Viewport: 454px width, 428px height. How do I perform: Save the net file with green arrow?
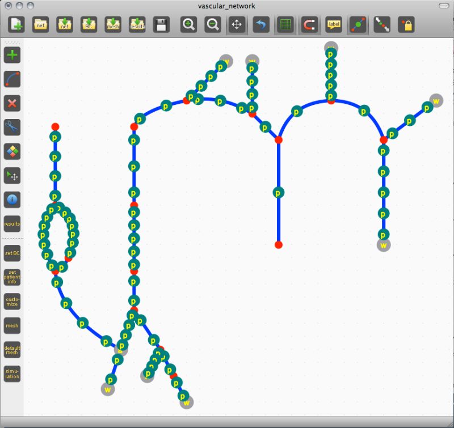(65, 24)
